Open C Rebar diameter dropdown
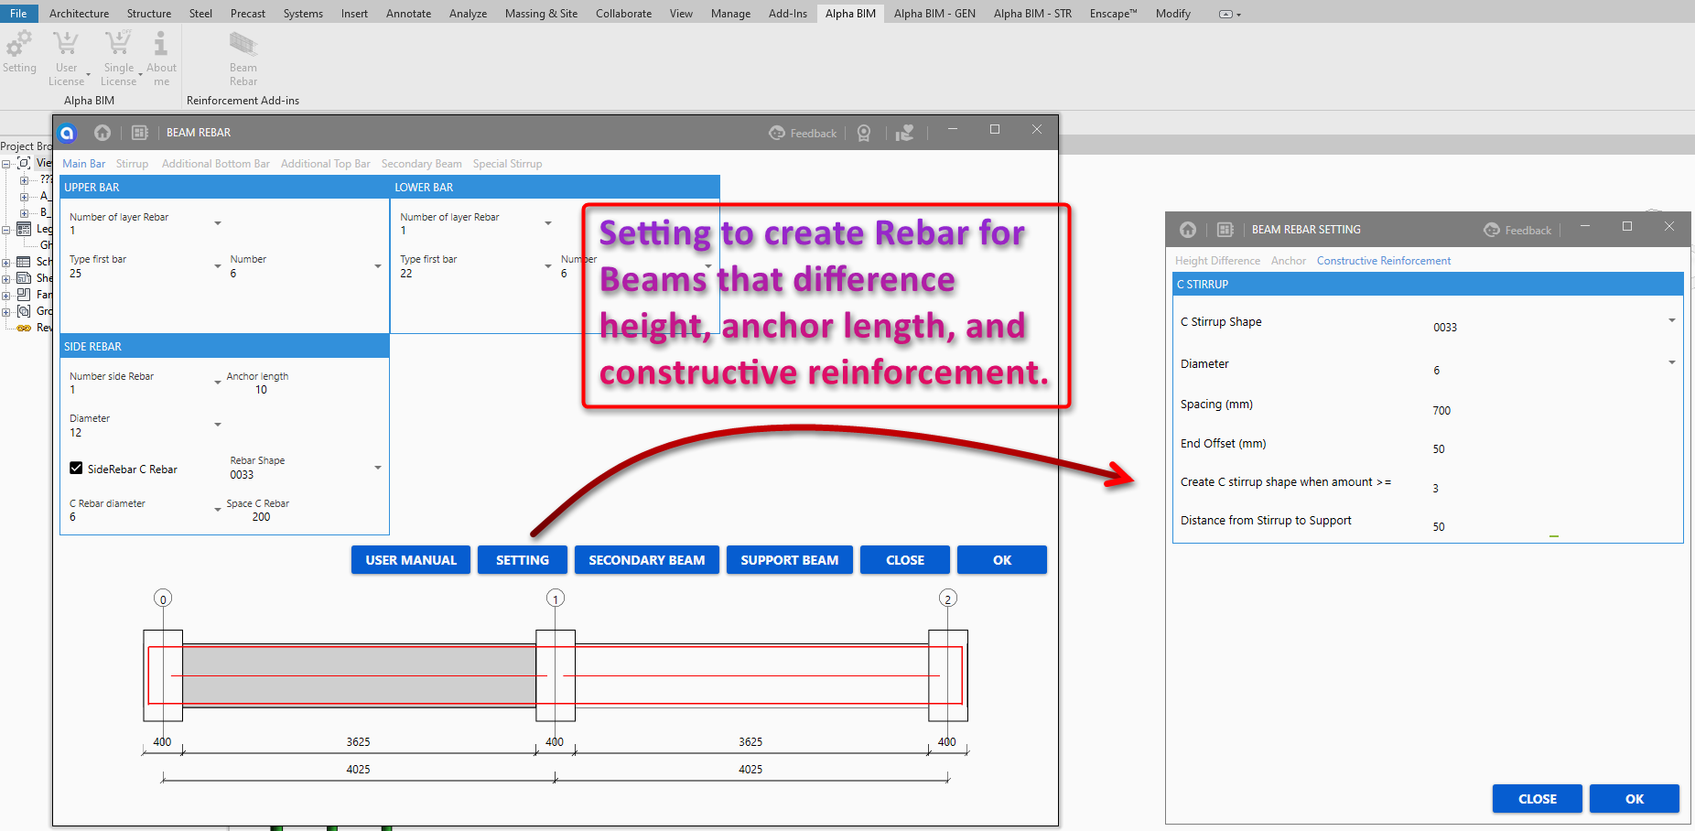This screenshot has height=831, width=1695. (x=218, y=510)
